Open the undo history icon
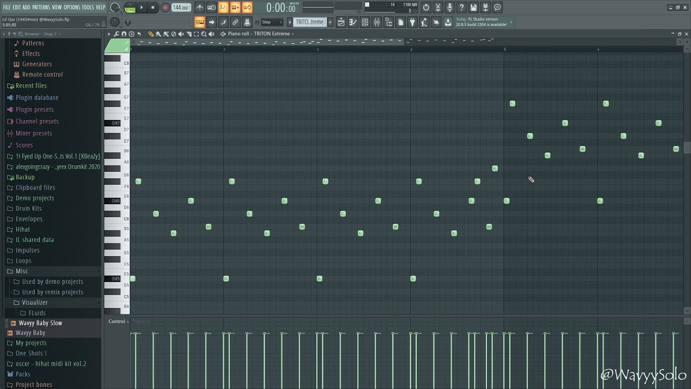The height and width of the screenshot is (389, 691). (x=426, y=8)
